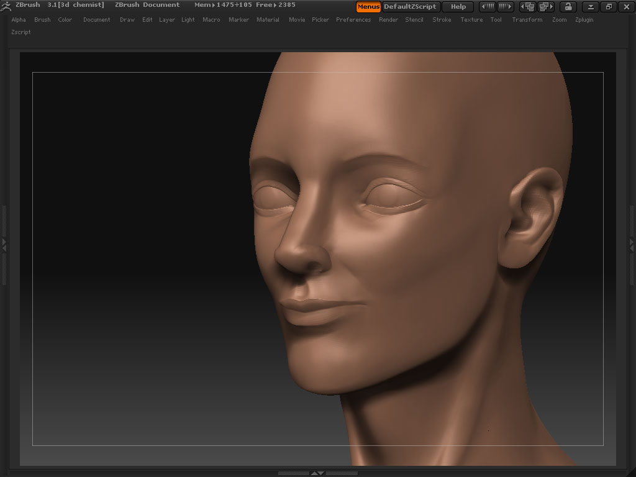Open the Stroke menu
636x477 pixels.
pos(442,19)
